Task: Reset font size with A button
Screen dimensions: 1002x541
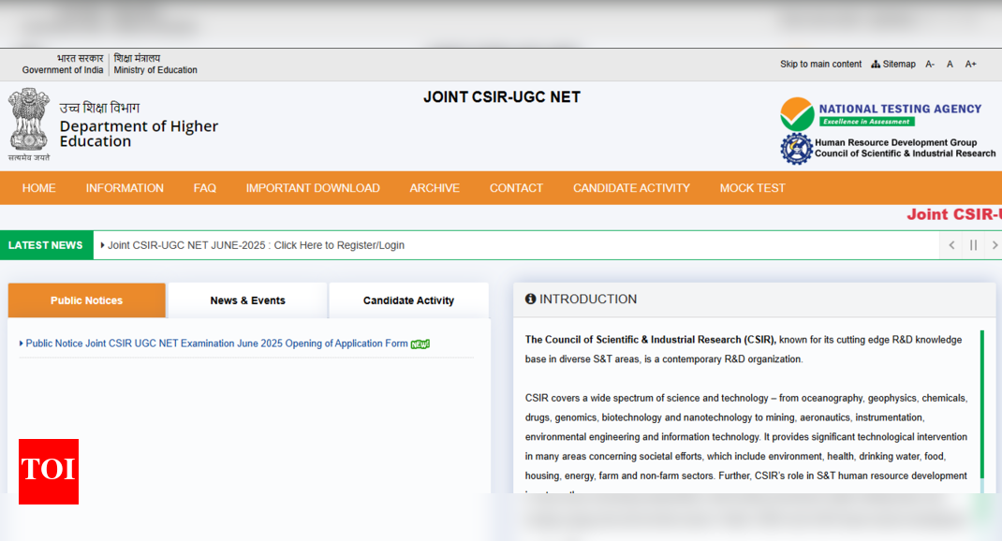Action: pyautogui.click(x=950, y=65)
